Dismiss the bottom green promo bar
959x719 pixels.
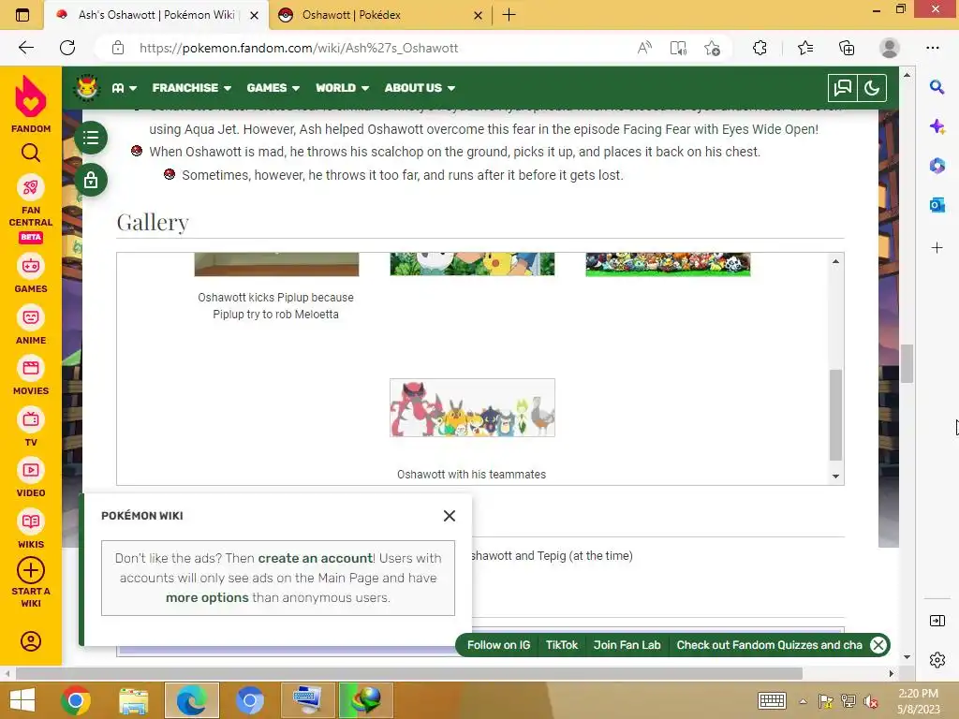click(878, 645)
